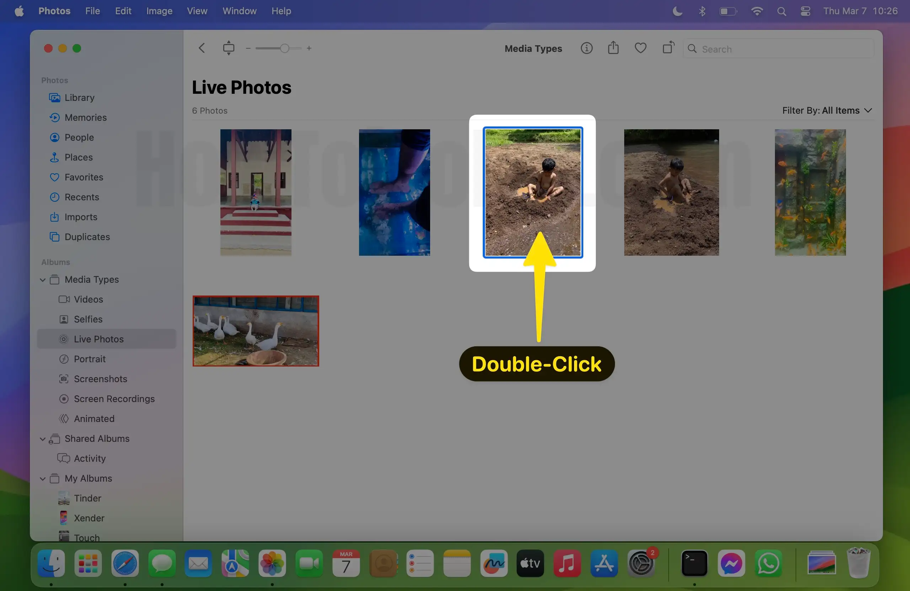Open the Duplicates album
This screenshot has width=910, height=591.
point(87,237)
